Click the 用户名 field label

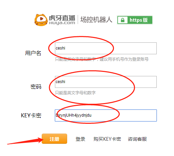click(33, 53)
